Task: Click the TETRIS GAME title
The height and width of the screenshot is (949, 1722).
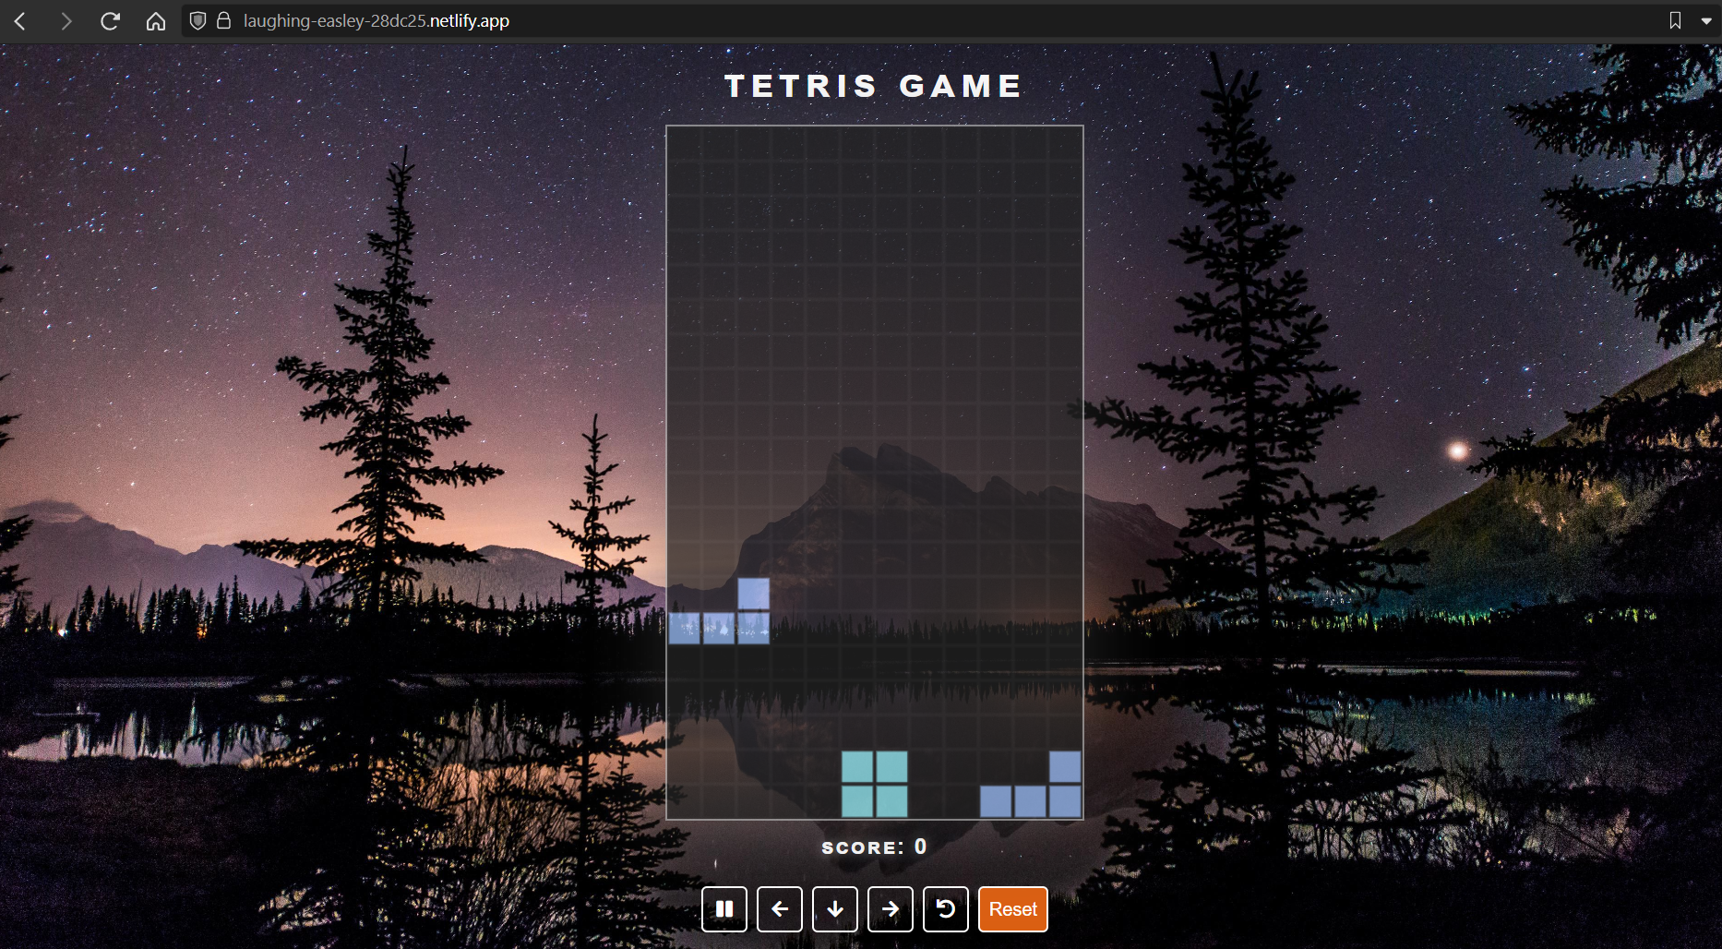Action: [873, 86]
